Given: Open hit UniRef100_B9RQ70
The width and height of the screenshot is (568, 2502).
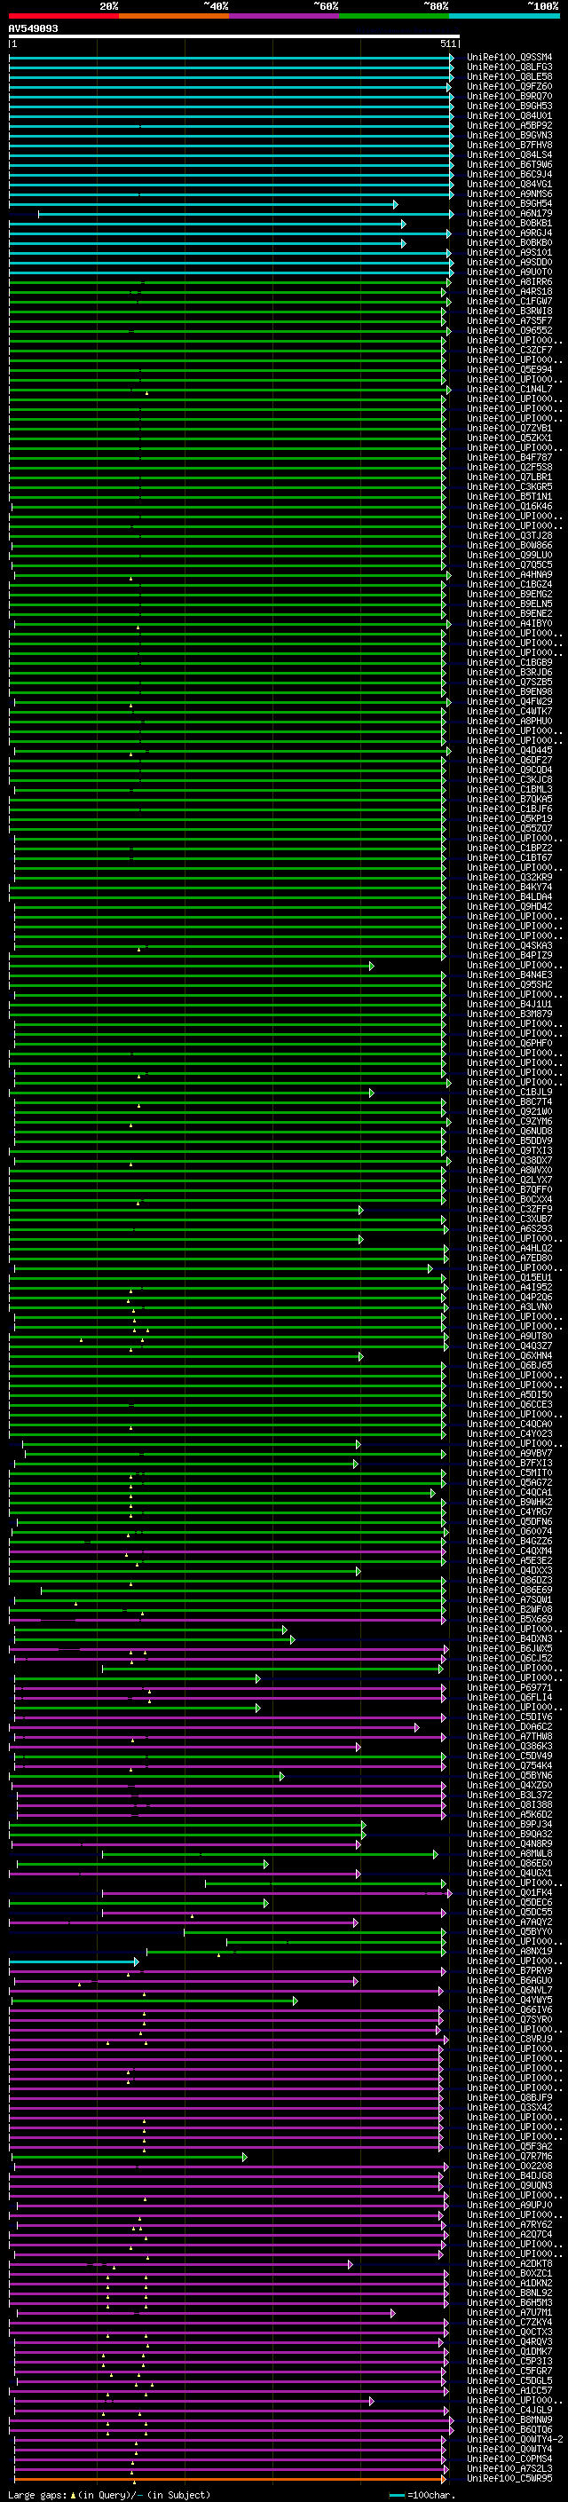Looking at the screenshot, I should pyautogui.click(x=509, y=96).
